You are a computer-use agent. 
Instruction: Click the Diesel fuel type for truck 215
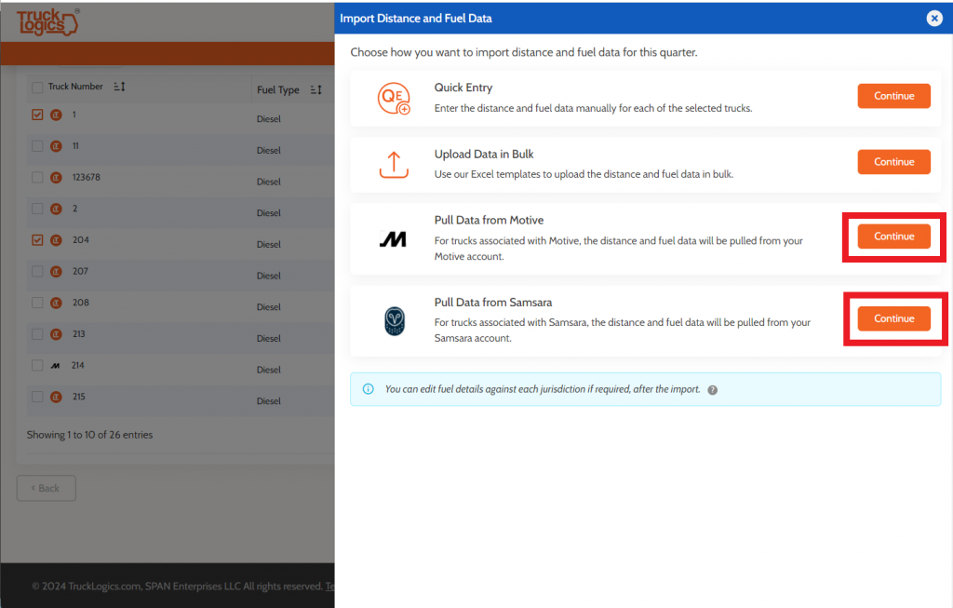(x=269, y=401)
